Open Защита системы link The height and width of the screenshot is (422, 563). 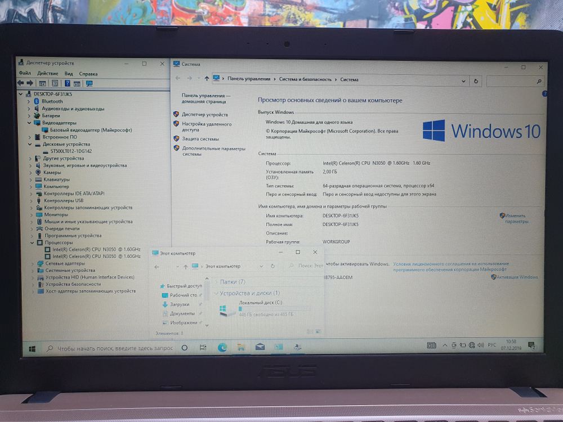200,138
